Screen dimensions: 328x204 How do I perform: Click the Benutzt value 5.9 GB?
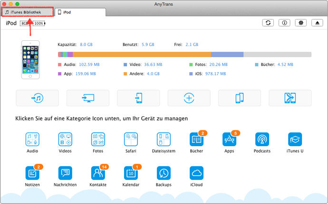coord(148,45)
